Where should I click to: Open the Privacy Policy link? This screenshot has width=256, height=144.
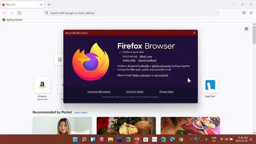click(166, 92)
